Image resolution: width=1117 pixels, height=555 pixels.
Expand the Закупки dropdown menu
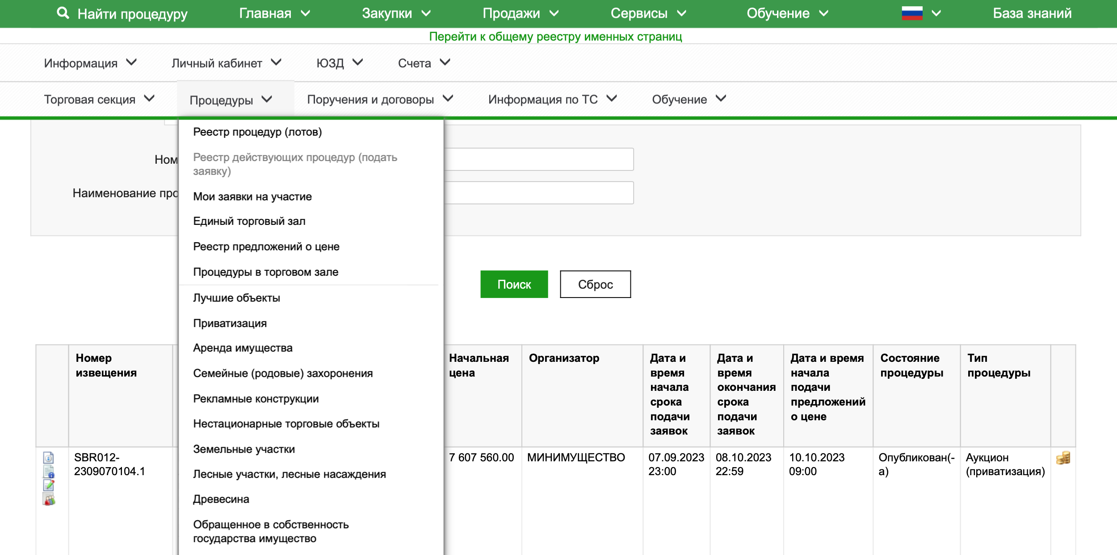point(396,13)
